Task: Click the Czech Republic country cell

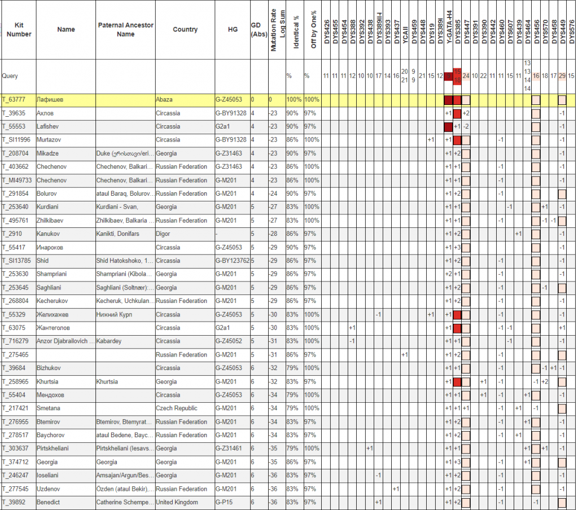Action: [x=178, y=408]
